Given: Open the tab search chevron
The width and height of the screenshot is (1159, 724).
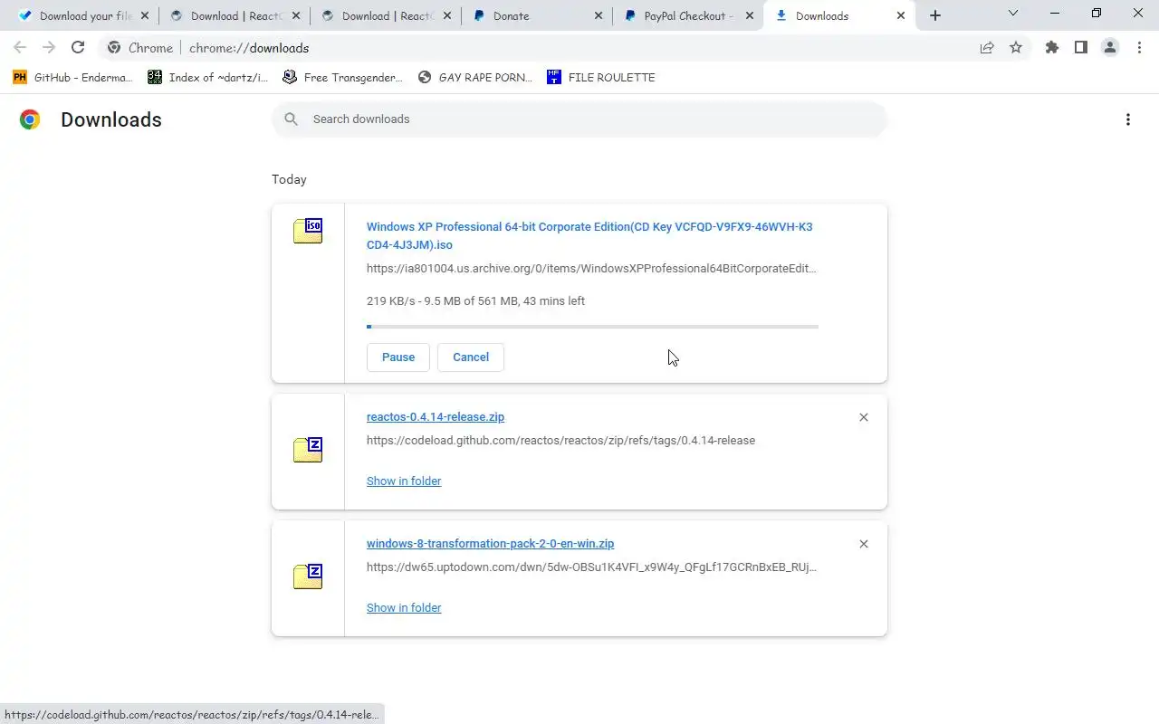Looking at the screenshot, I should [1013, 14].
